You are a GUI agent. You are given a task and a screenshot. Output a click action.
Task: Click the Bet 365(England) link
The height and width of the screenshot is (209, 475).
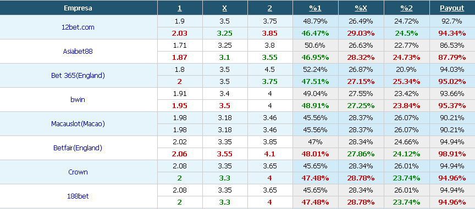(x=78, y=76)
